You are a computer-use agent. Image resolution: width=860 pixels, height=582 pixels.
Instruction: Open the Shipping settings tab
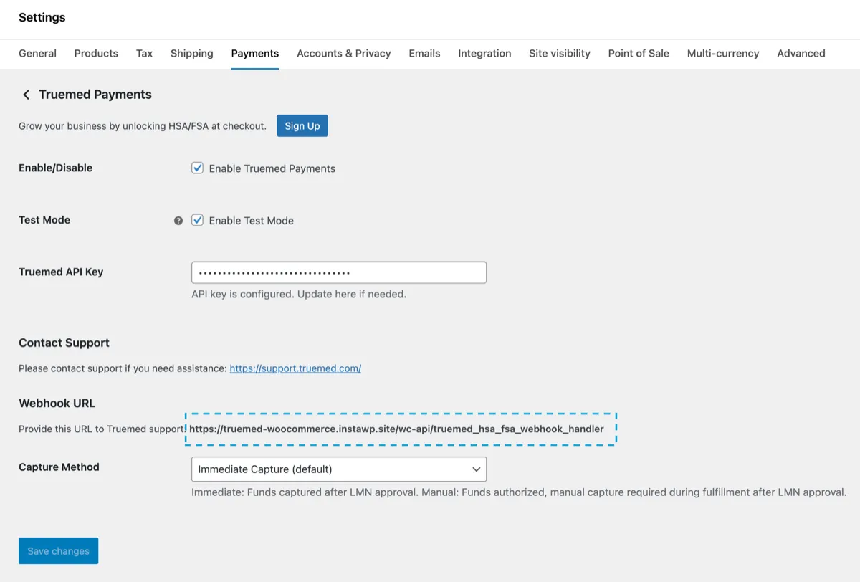(192, 54)
